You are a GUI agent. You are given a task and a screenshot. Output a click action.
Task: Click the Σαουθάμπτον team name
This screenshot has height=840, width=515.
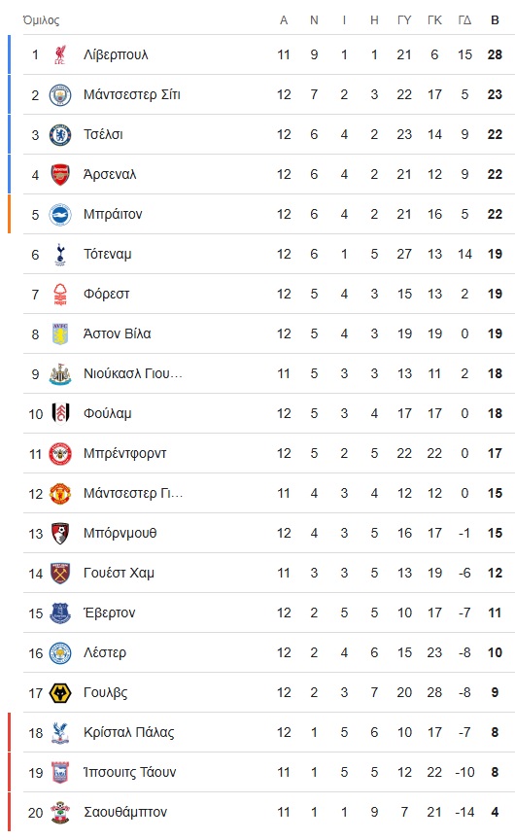click(x=125, y=812)
